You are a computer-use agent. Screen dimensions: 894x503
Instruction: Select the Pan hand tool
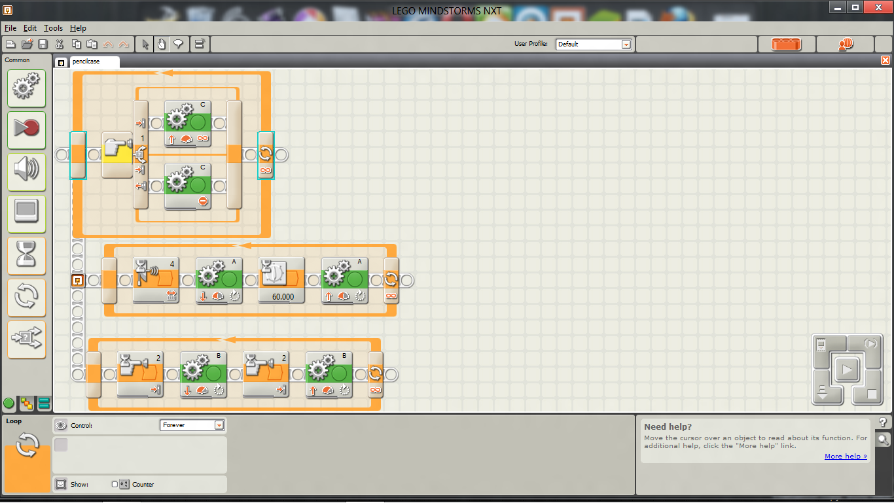click(162, 44)
